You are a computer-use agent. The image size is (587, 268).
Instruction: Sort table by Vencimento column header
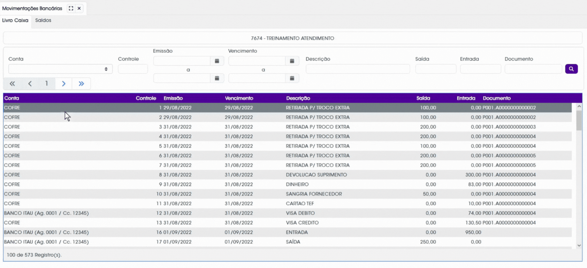[239, 98]
